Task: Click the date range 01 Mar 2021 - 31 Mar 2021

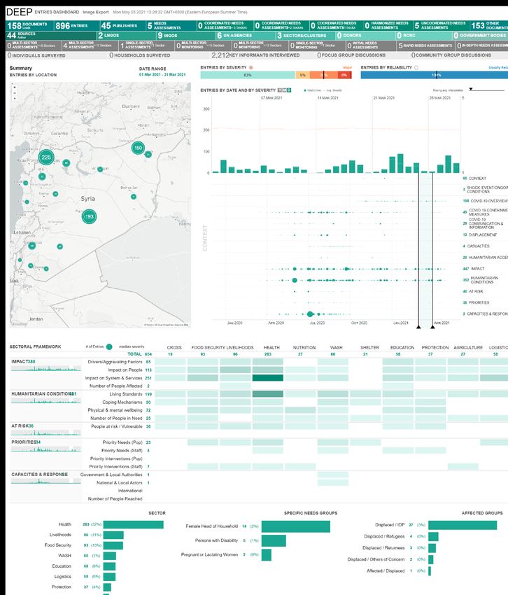Action: (x=162, y=74)
